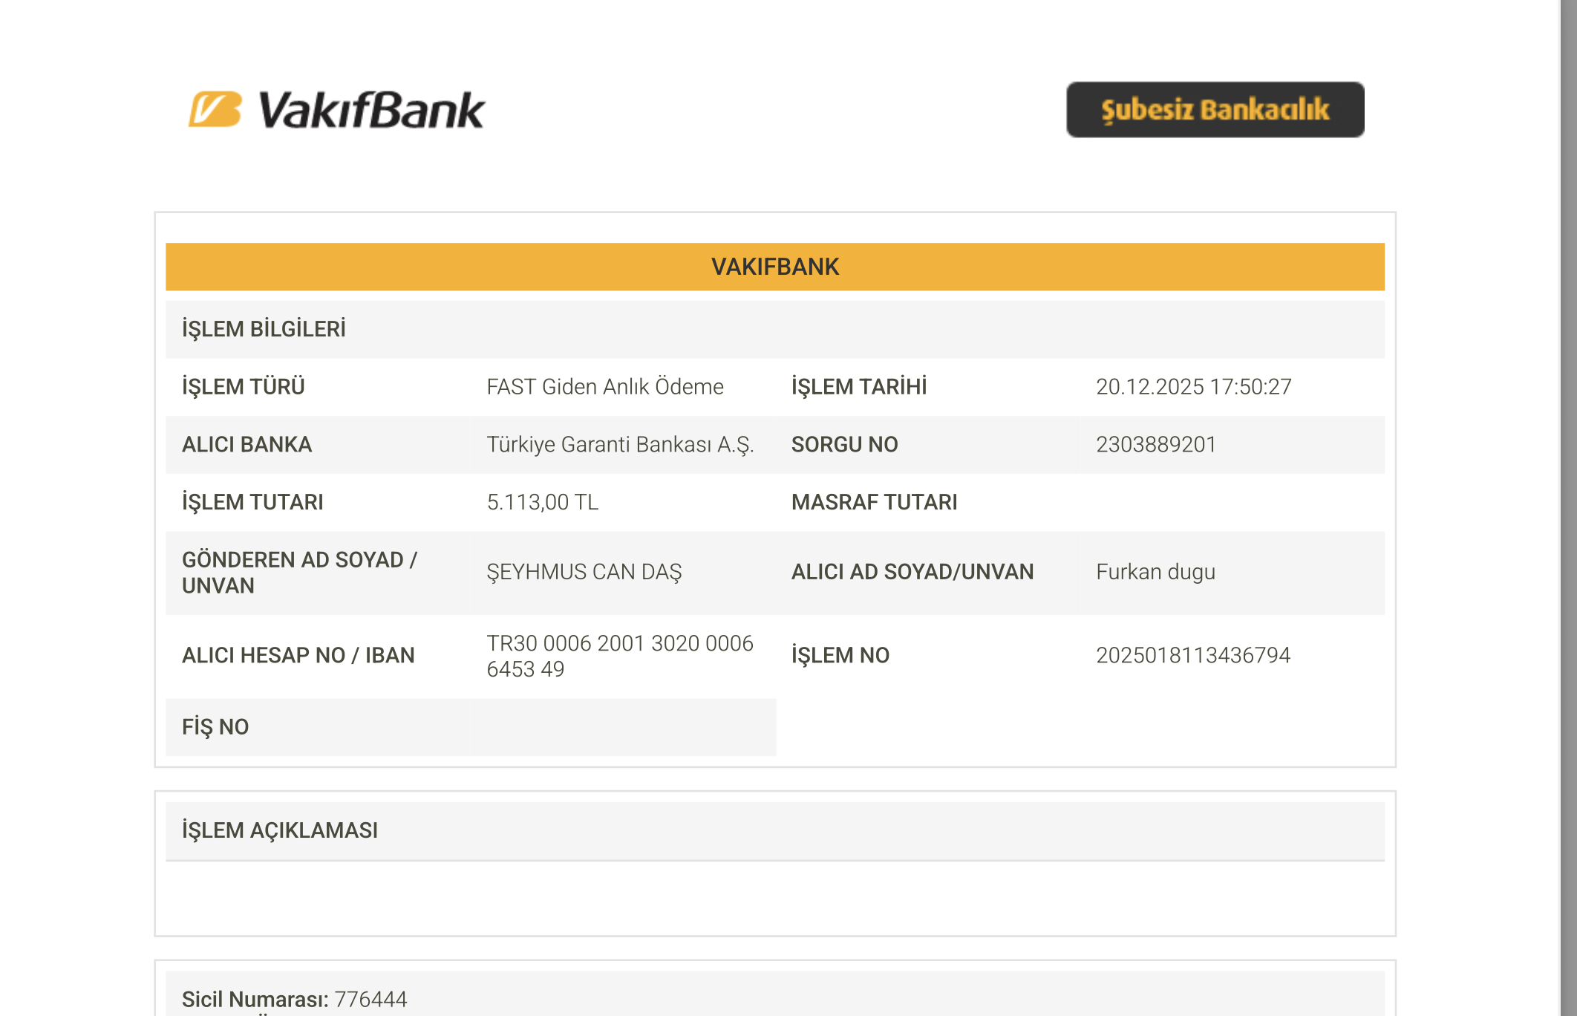The image size is (1577, 1016).
Task: Click the İŞLEM TUTARI label
Action: coord(252,503)
